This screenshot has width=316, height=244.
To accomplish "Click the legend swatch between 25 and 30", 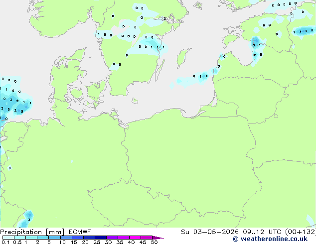I will 100,238.
